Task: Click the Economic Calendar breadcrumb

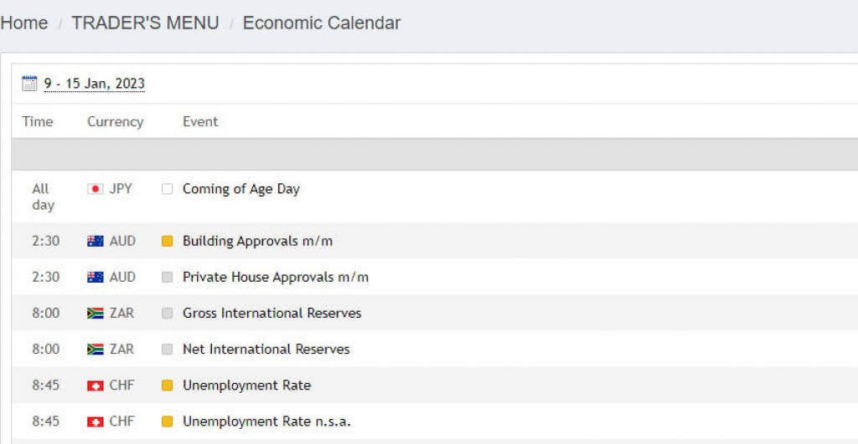Action: [x=322, y=23]
